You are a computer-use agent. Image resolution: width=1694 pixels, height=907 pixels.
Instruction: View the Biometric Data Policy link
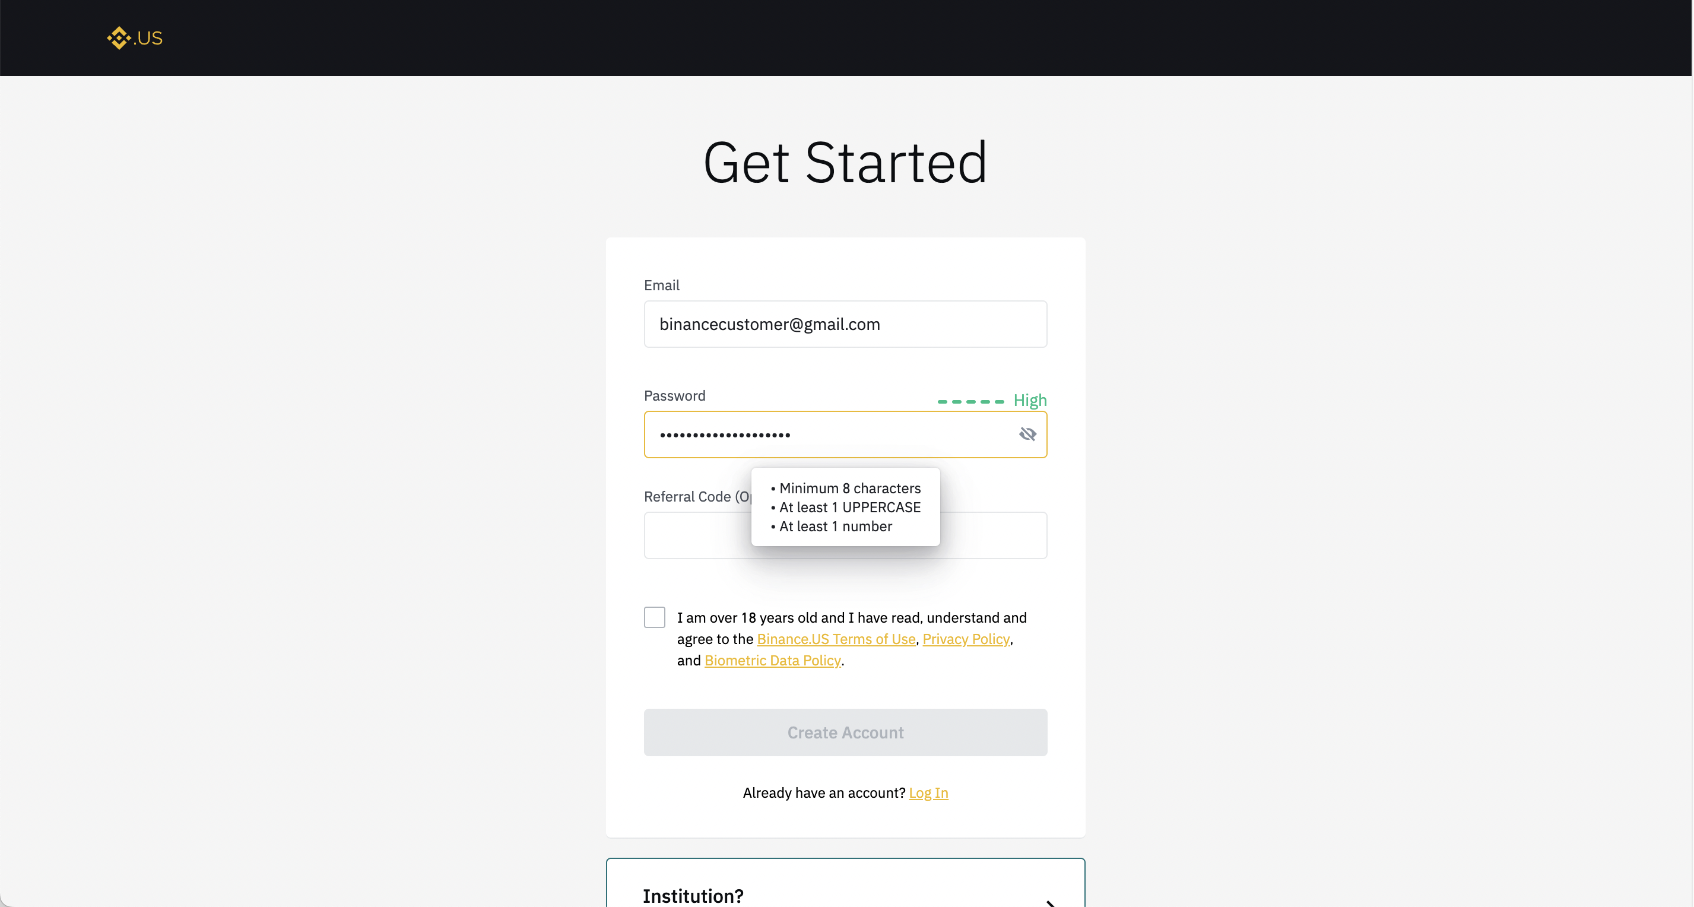[772, 660]
